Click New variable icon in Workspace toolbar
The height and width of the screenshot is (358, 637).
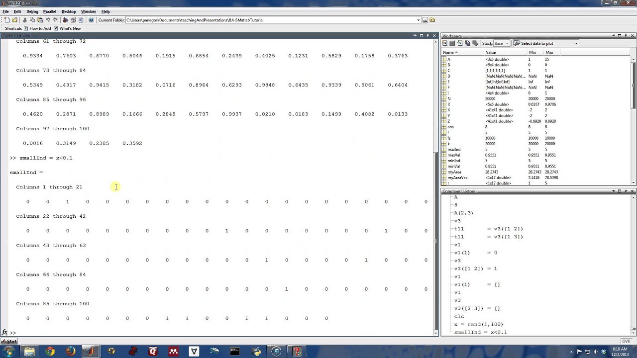click(x=445, y=43)
